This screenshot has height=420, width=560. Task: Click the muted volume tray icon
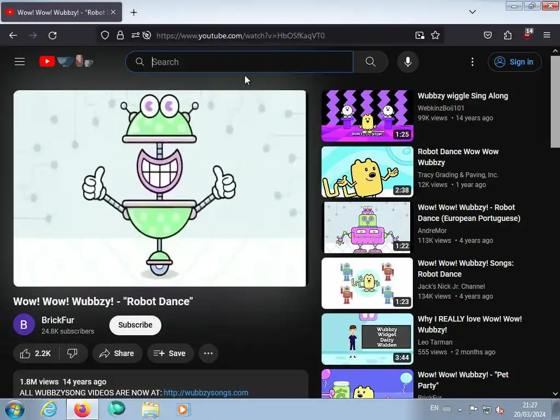coord(500,410)
